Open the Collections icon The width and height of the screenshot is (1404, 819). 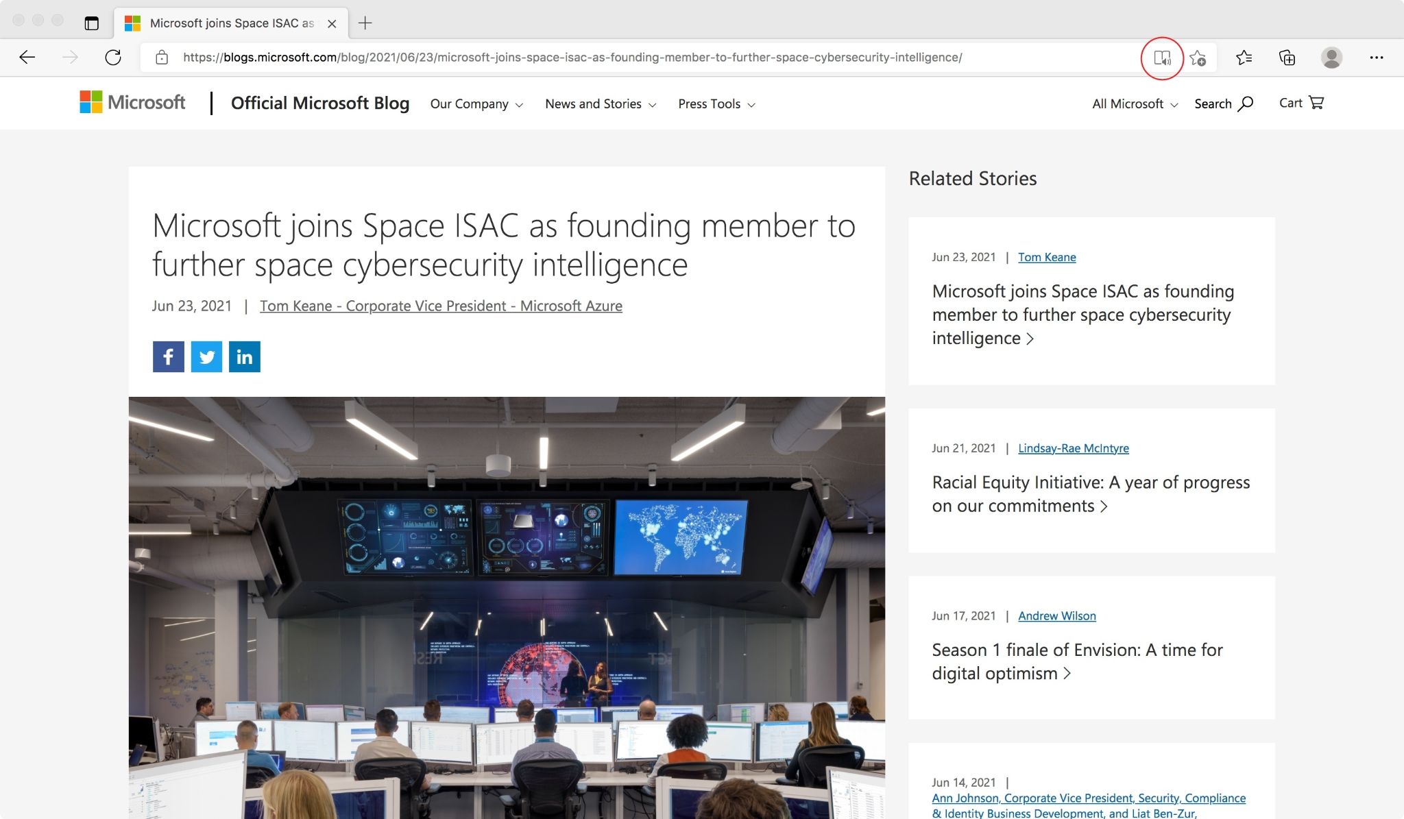[1287, 58]
